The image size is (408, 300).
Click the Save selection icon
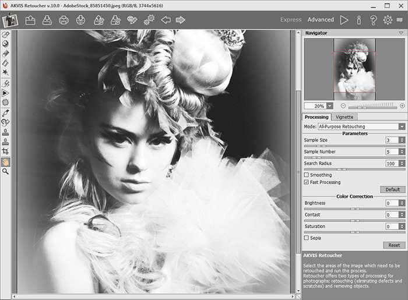[x=115, y=20]
